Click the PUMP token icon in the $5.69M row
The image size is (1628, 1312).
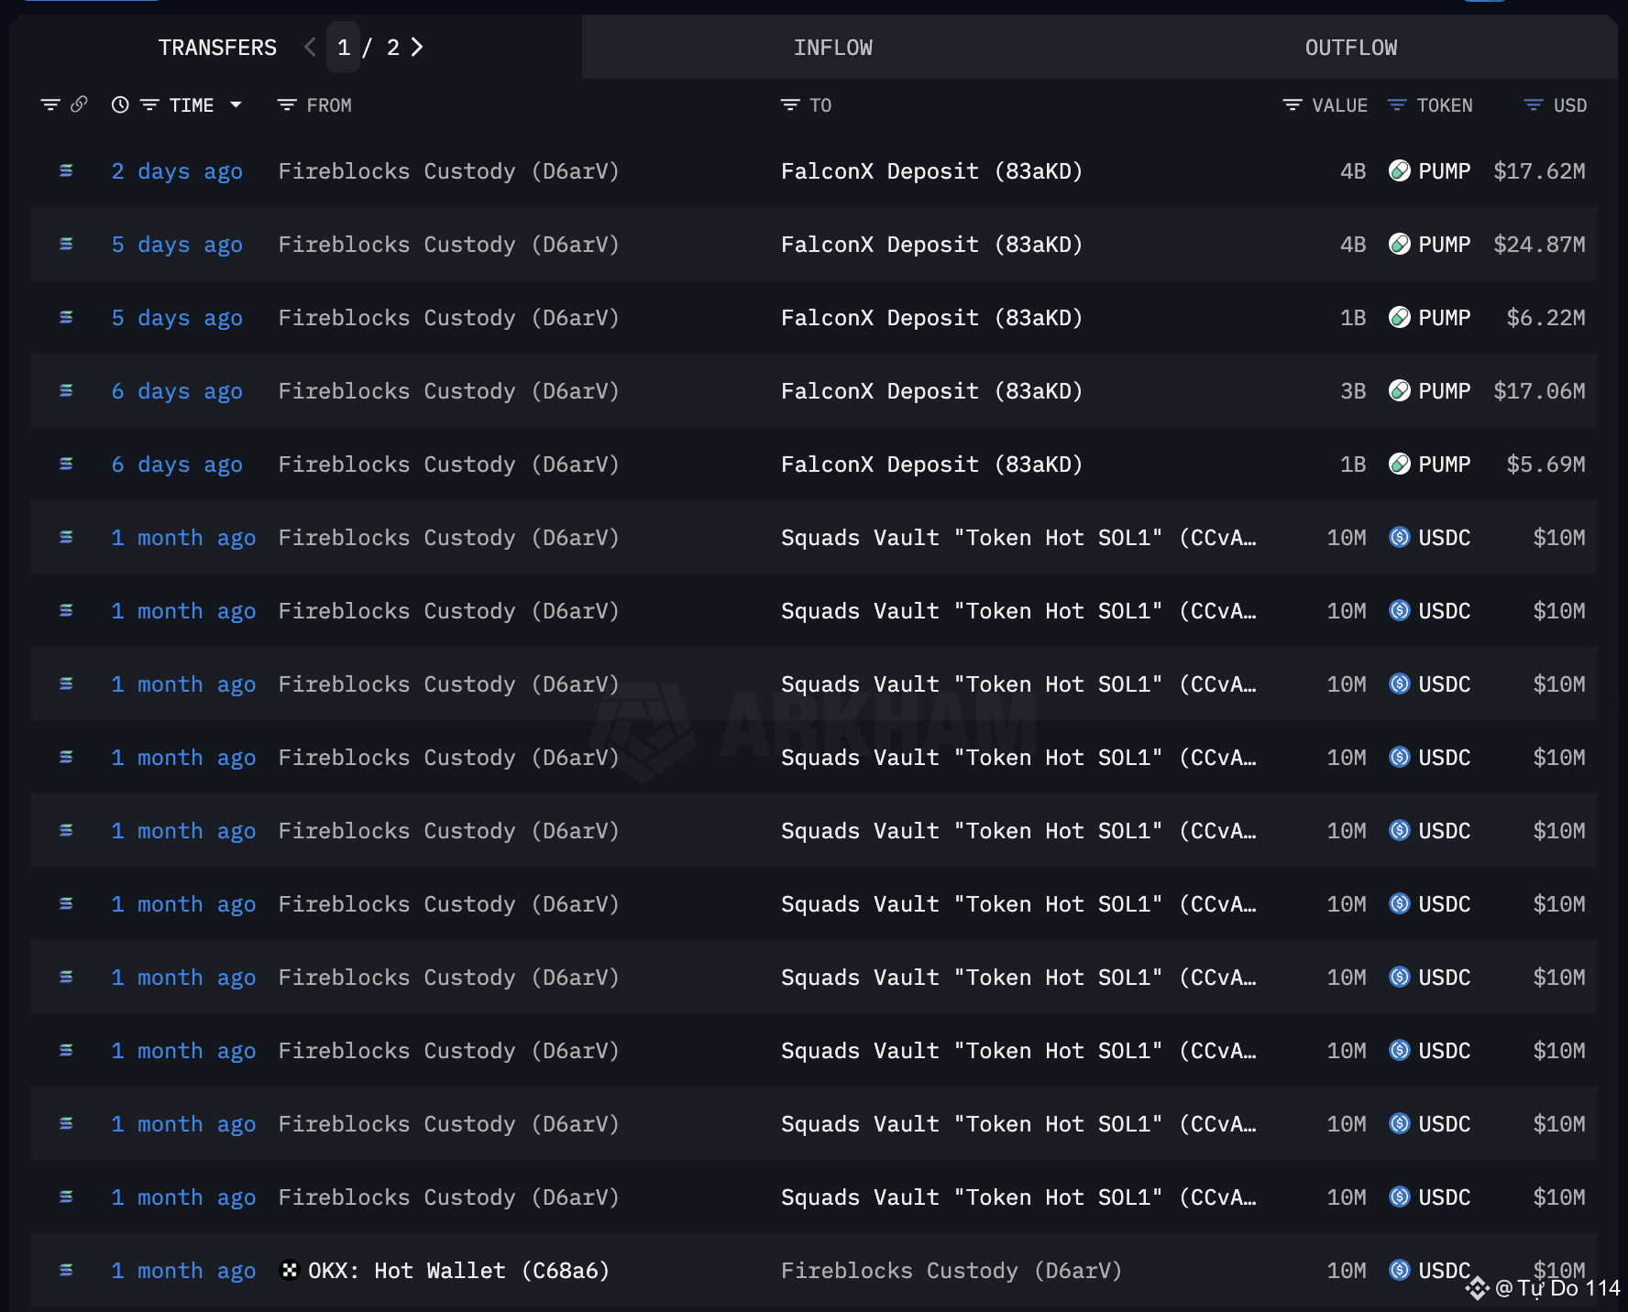tap(1400, 464)
